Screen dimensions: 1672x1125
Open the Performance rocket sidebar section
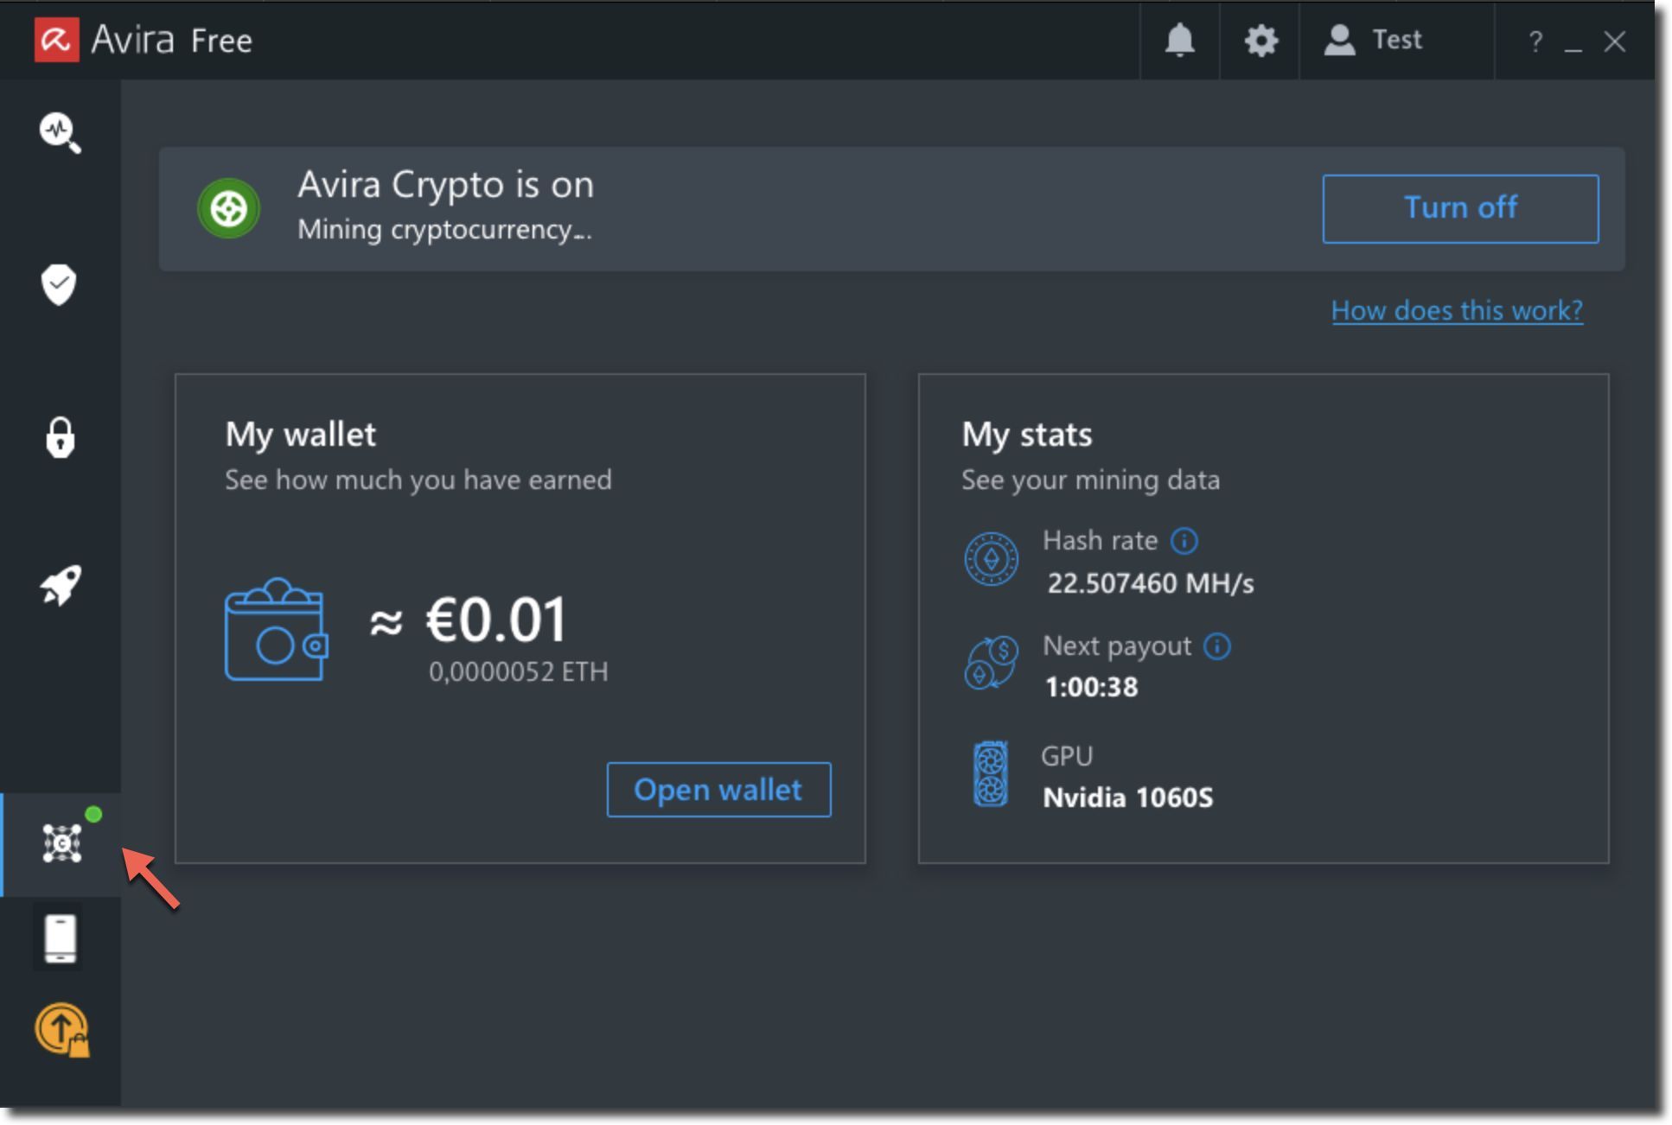[x=61, y=586]
